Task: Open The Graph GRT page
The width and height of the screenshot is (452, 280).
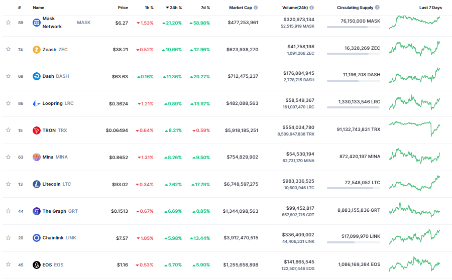Action: click(60, 211)
